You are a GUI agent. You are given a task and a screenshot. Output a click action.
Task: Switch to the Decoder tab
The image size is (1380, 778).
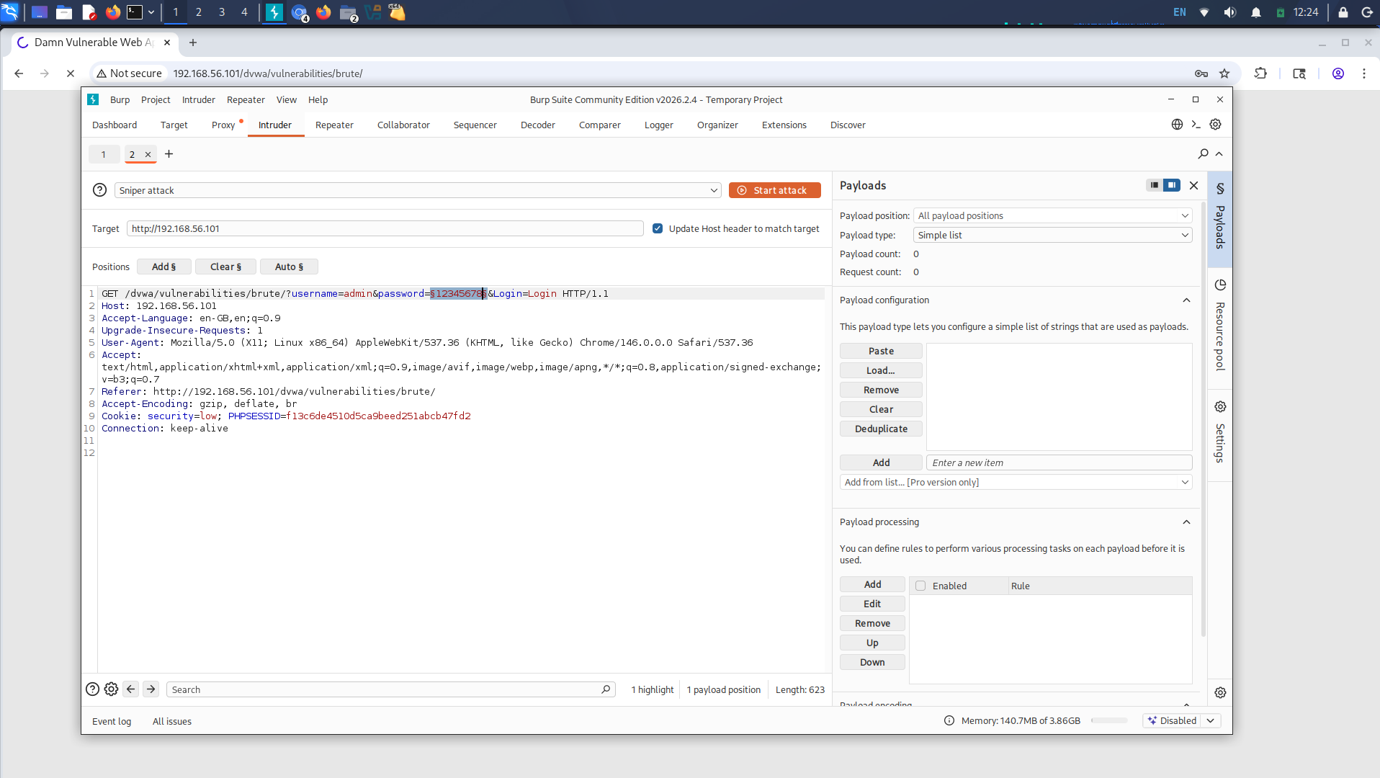coord(537,125)
